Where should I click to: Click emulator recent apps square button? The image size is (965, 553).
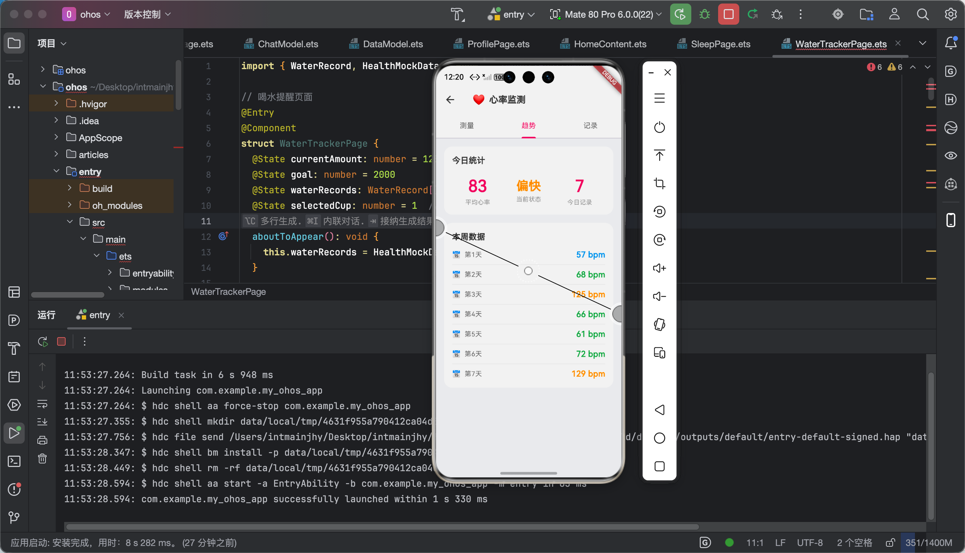point(660,466)
